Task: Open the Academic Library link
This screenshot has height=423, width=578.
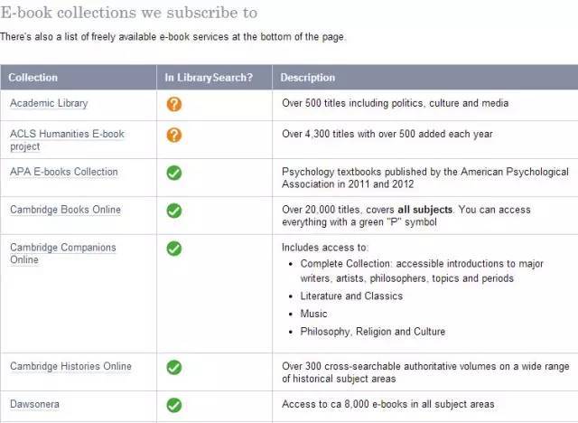Action: click(49, 103)
